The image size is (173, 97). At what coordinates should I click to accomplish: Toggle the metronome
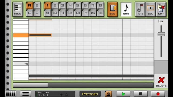tap(108, 94)
